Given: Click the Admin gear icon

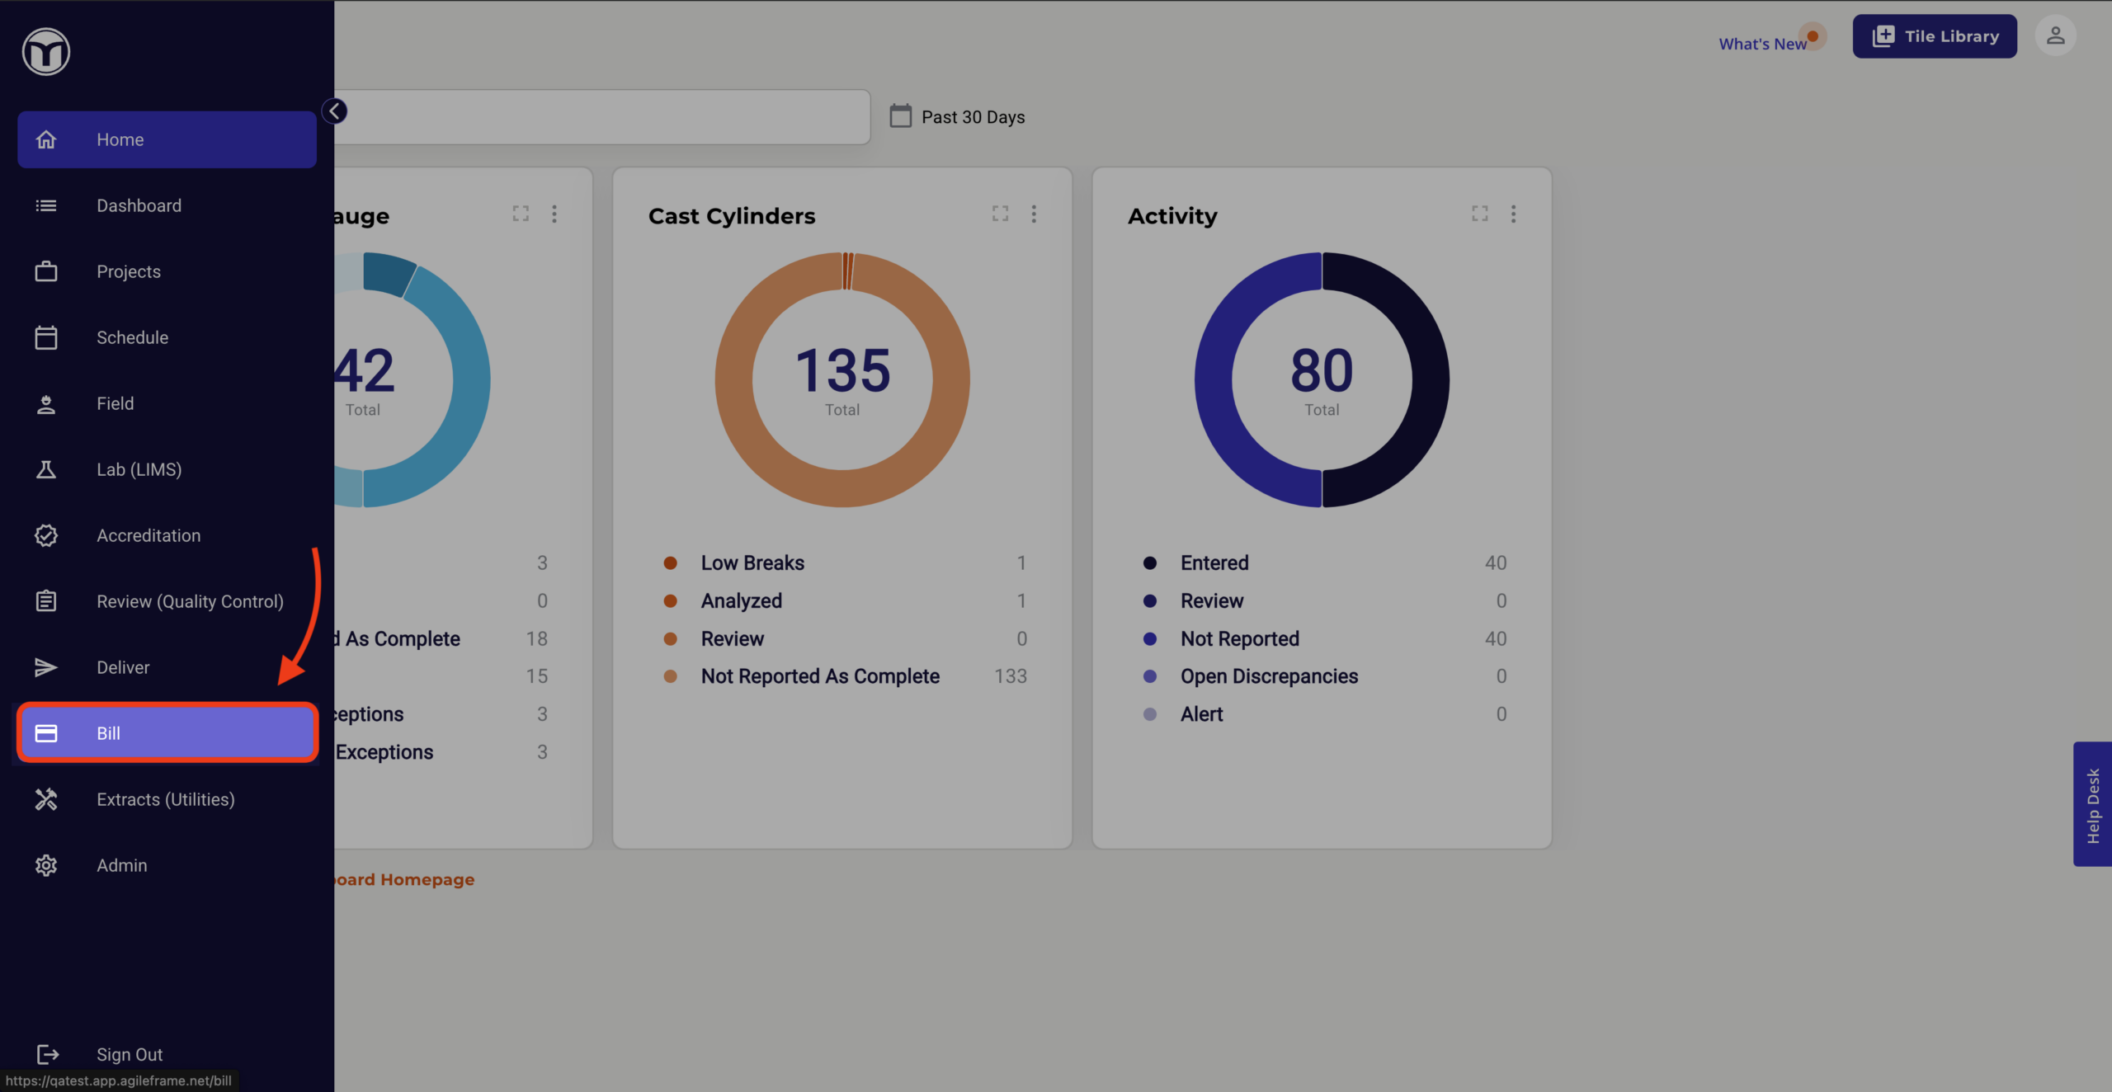Looking at the screenshot, I should 46,865.
